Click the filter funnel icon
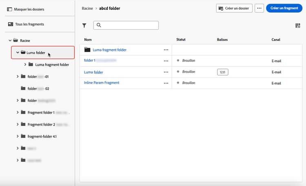Viewport: 306px width, 186px height. (x=84, y=26)
